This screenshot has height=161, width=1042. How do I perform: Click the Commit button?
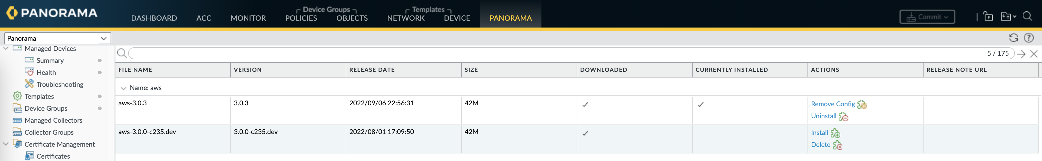coord(927,17)
